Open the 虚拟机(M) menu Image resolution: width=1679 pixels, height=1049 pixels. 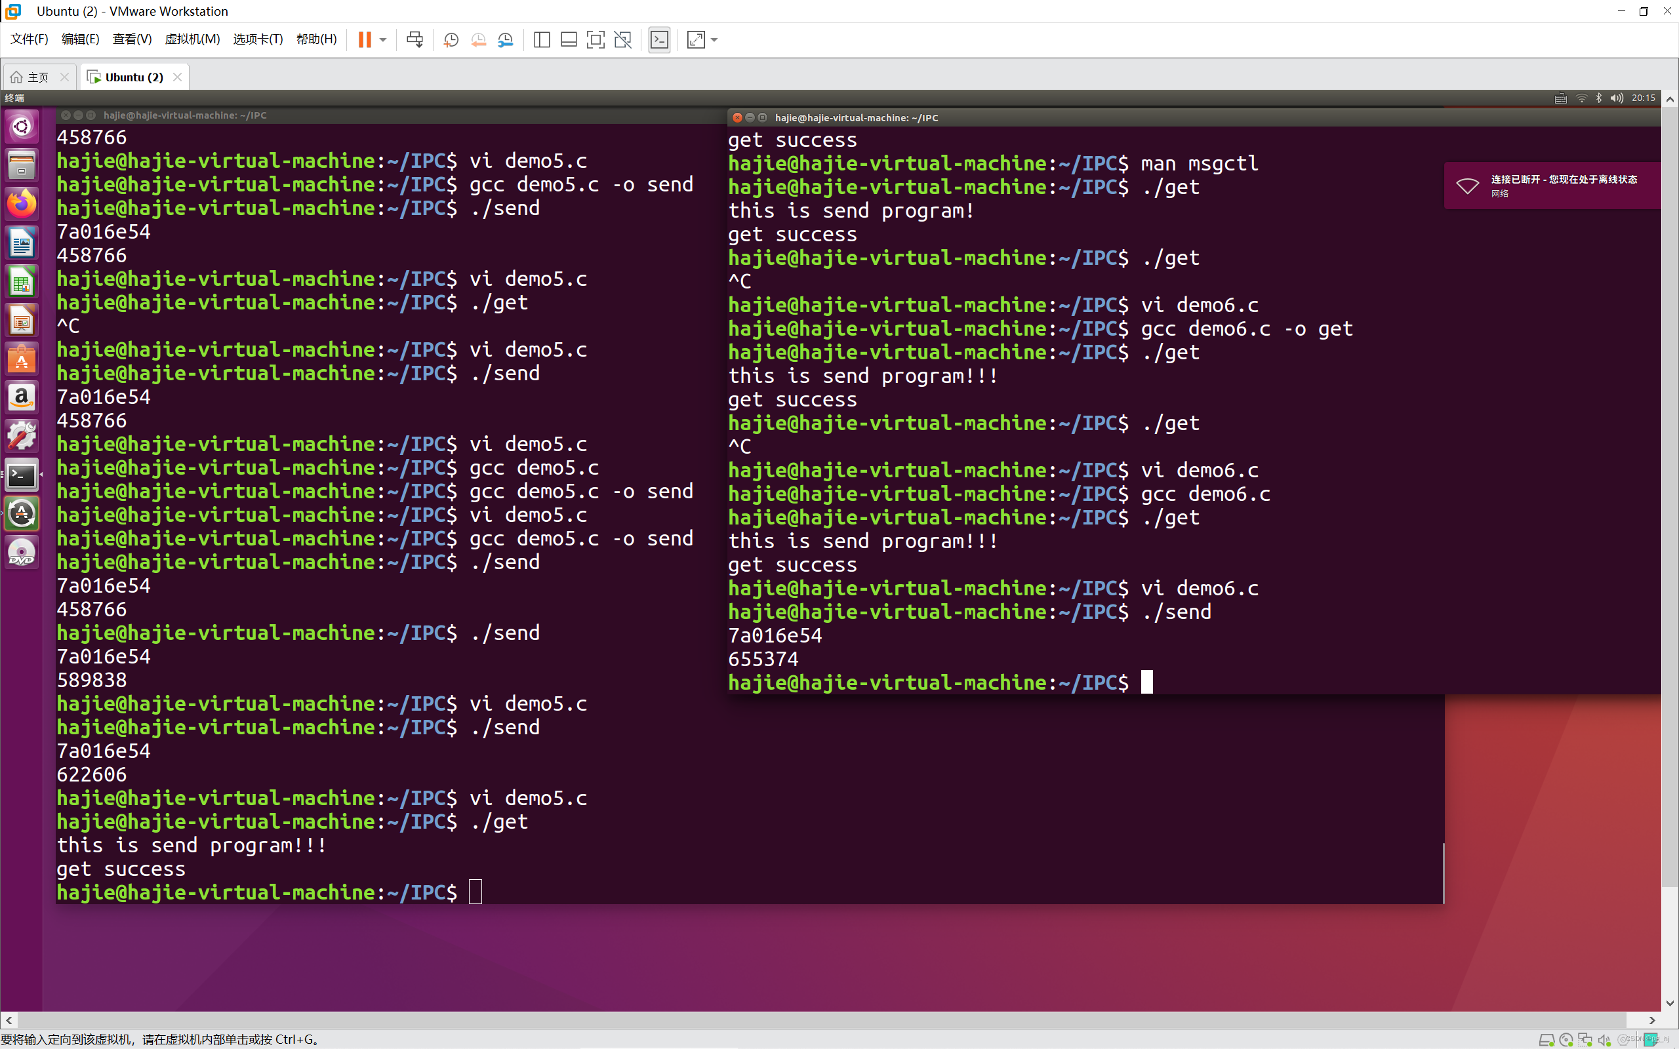[192, 39]
